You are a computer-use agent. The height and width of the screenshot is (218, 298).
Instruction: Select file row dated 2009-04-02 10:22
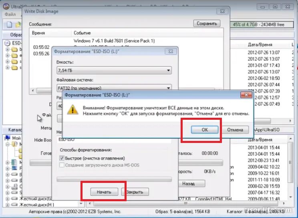[x=264, y=167]
